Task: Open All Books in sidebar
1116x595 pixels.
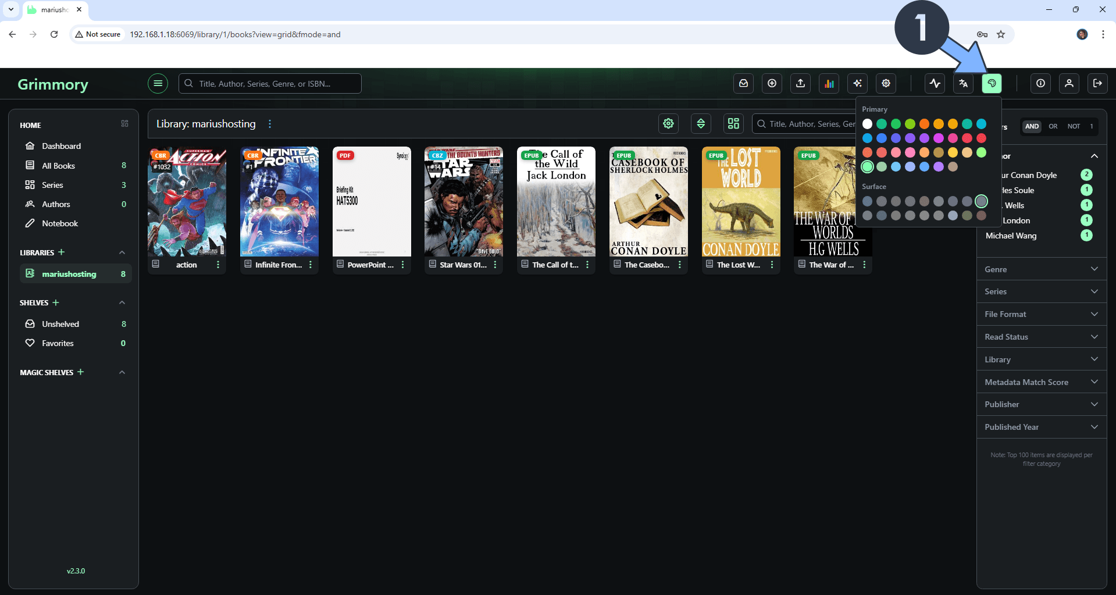Action: (x=58, y=166)
